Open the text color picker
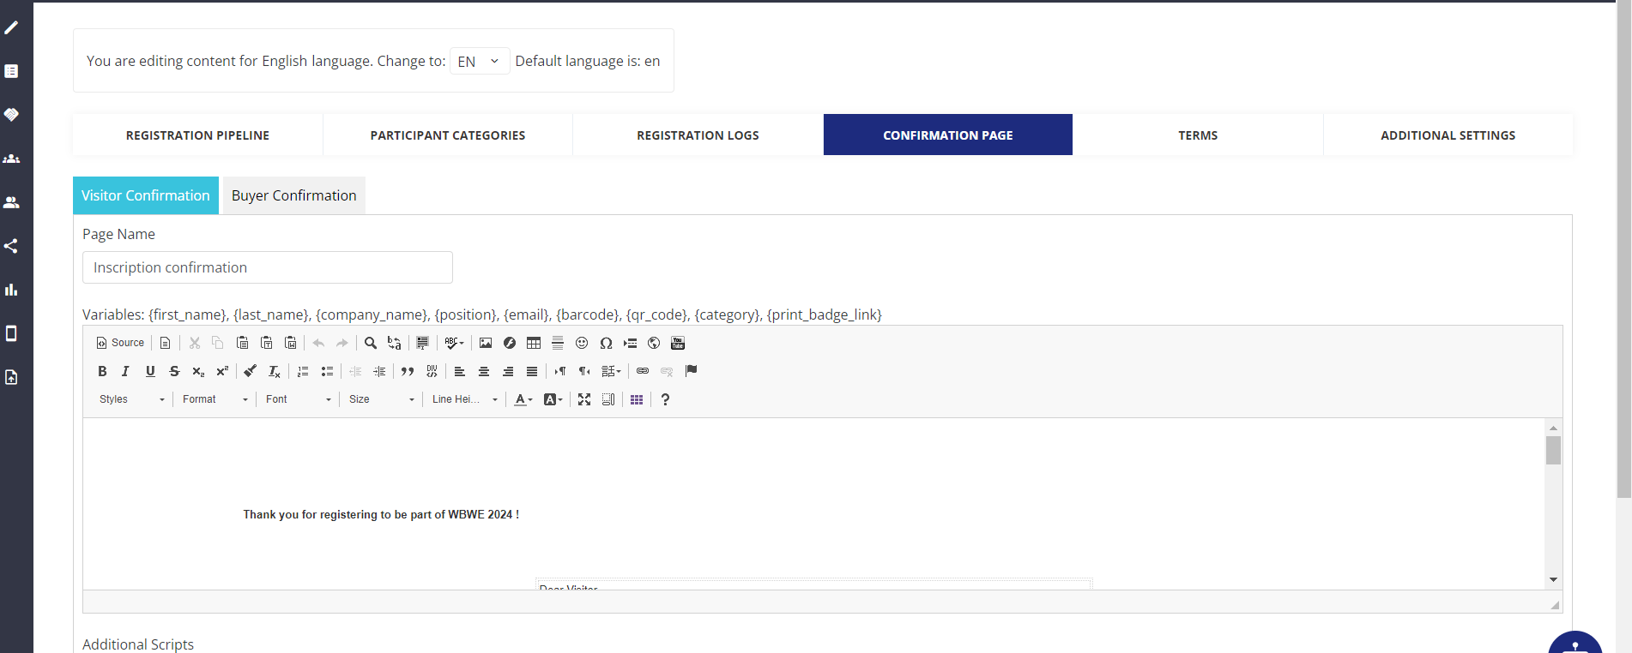This screenshot has width=1632, height=653. [x=523, y=399]
